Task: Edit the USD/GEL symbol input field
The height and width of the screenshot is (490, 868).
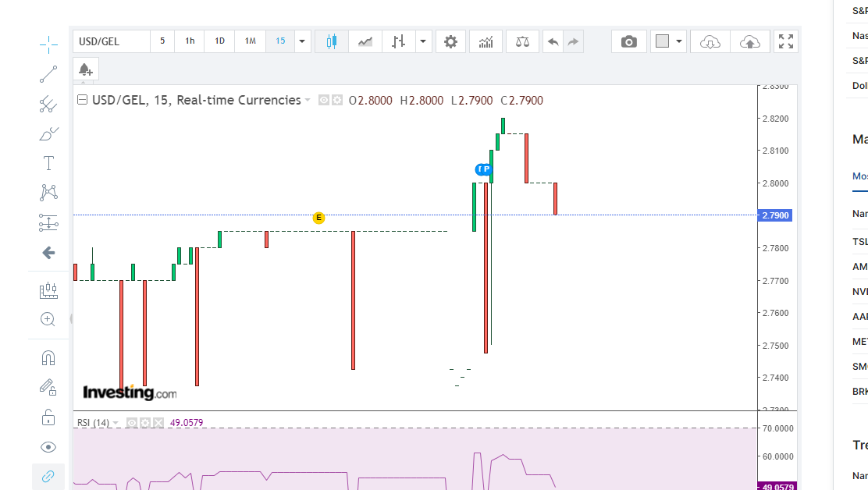Action: [x=112, y=41]
